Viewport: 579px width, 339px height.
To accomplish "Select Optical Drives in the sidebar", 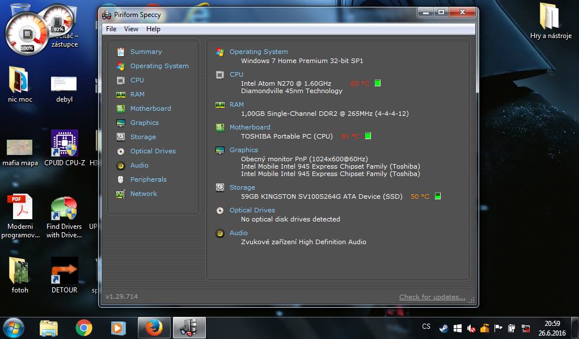I will (153, 151).
